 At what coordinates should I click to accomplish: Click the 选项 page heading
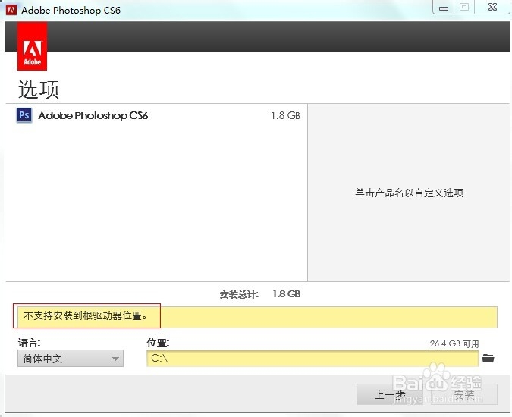[39, 89]
